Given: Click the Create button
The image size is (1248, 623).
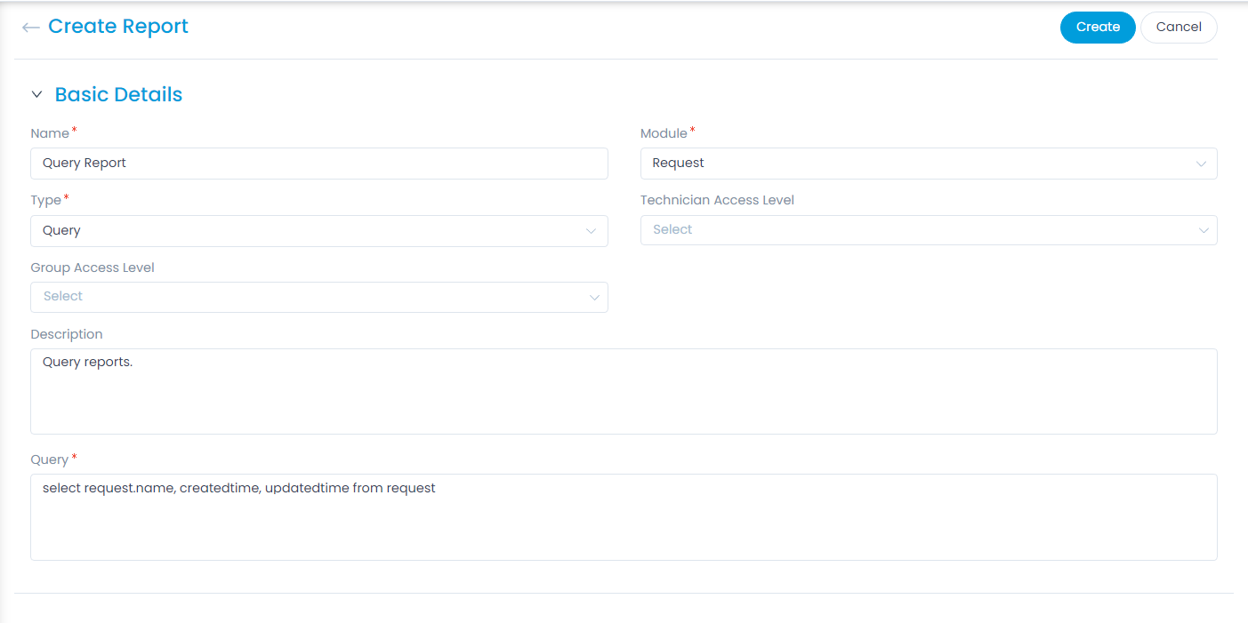Looking at the screenshot, I should click(1098, 27).
